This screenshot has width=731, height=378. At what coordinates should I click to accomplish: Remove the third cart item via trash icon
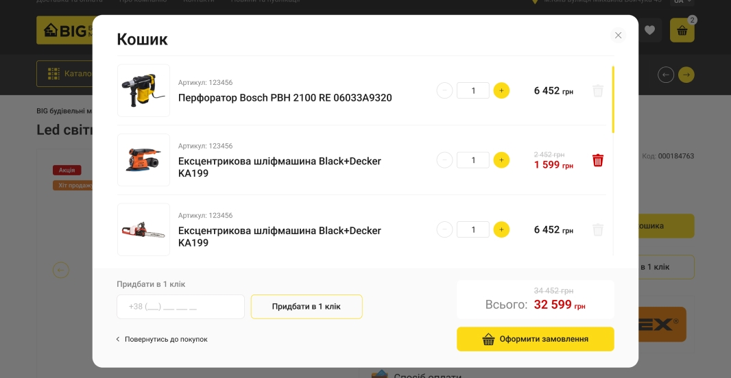click(x=597, y=230)
